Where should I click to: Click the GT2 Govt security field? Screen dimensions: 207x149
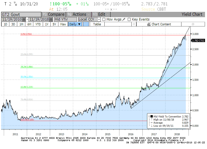[21, 14]
